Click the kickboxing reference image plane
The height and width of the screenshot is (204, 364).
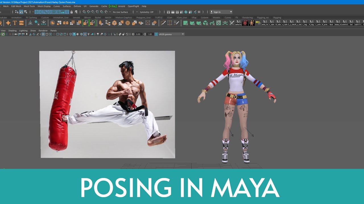pos(107,105)
